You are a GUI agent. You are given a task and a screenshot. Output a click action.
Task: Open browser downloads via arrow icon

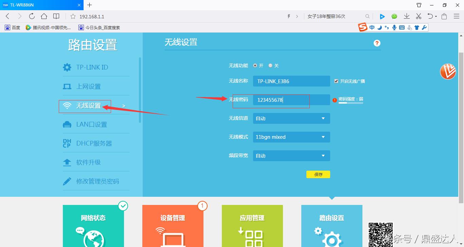click(x=407, y=16)
